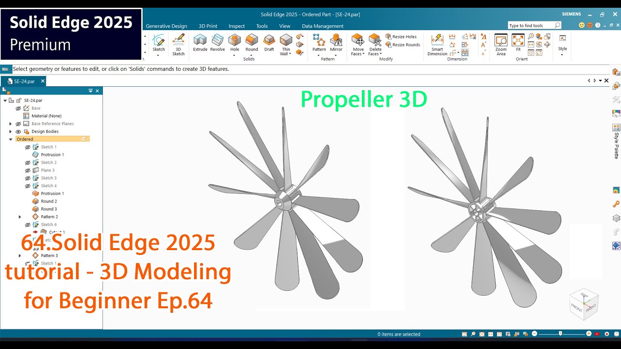Toggle Base Reference Planes visibility
621x349 pixels.
[x=18, y=124]
